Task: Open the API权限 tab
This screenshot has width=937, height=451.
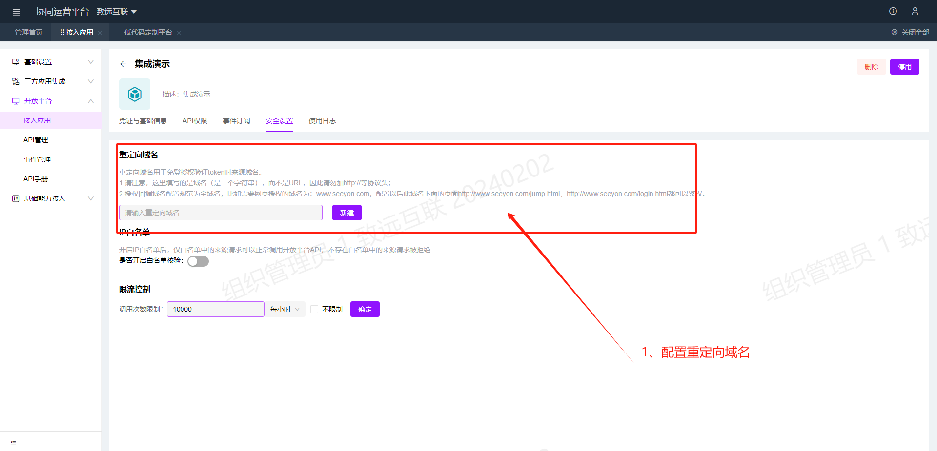Action: (x=195, y=121)
